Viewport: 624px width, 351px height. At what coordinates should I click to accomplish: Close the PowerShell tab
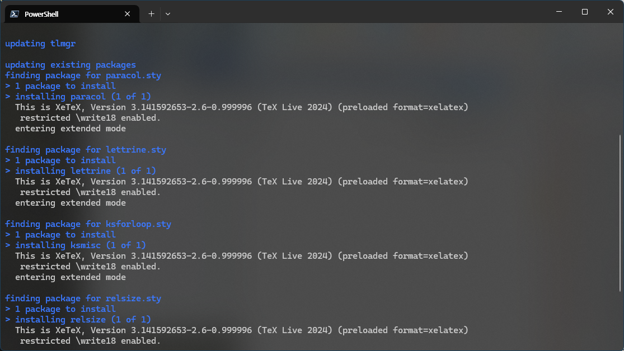[x=128, y=14]
